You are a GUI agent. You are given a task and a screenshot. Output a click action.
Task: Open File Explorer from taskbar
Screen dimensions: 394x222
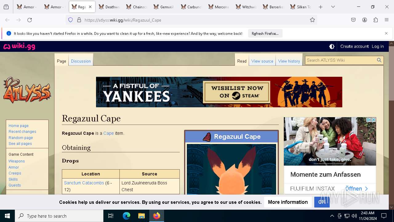(141, 216)
